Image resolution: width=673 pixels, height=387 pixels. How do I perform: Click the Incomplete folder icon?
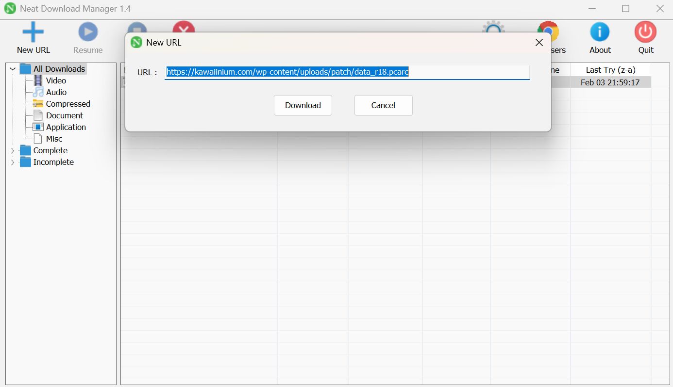[x=25, y=162]
